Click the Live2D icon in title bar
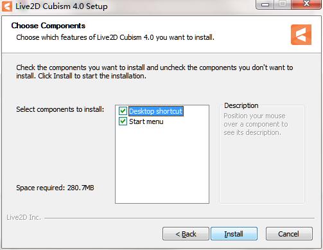 [x=7, y=6]
